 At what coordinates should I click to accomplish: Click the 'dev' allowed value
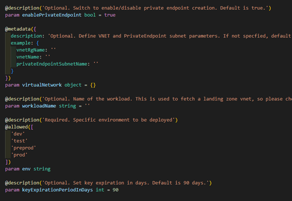tap(18, 134)
